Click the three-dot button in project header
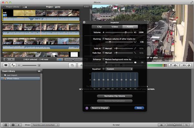 coord(86,7)
